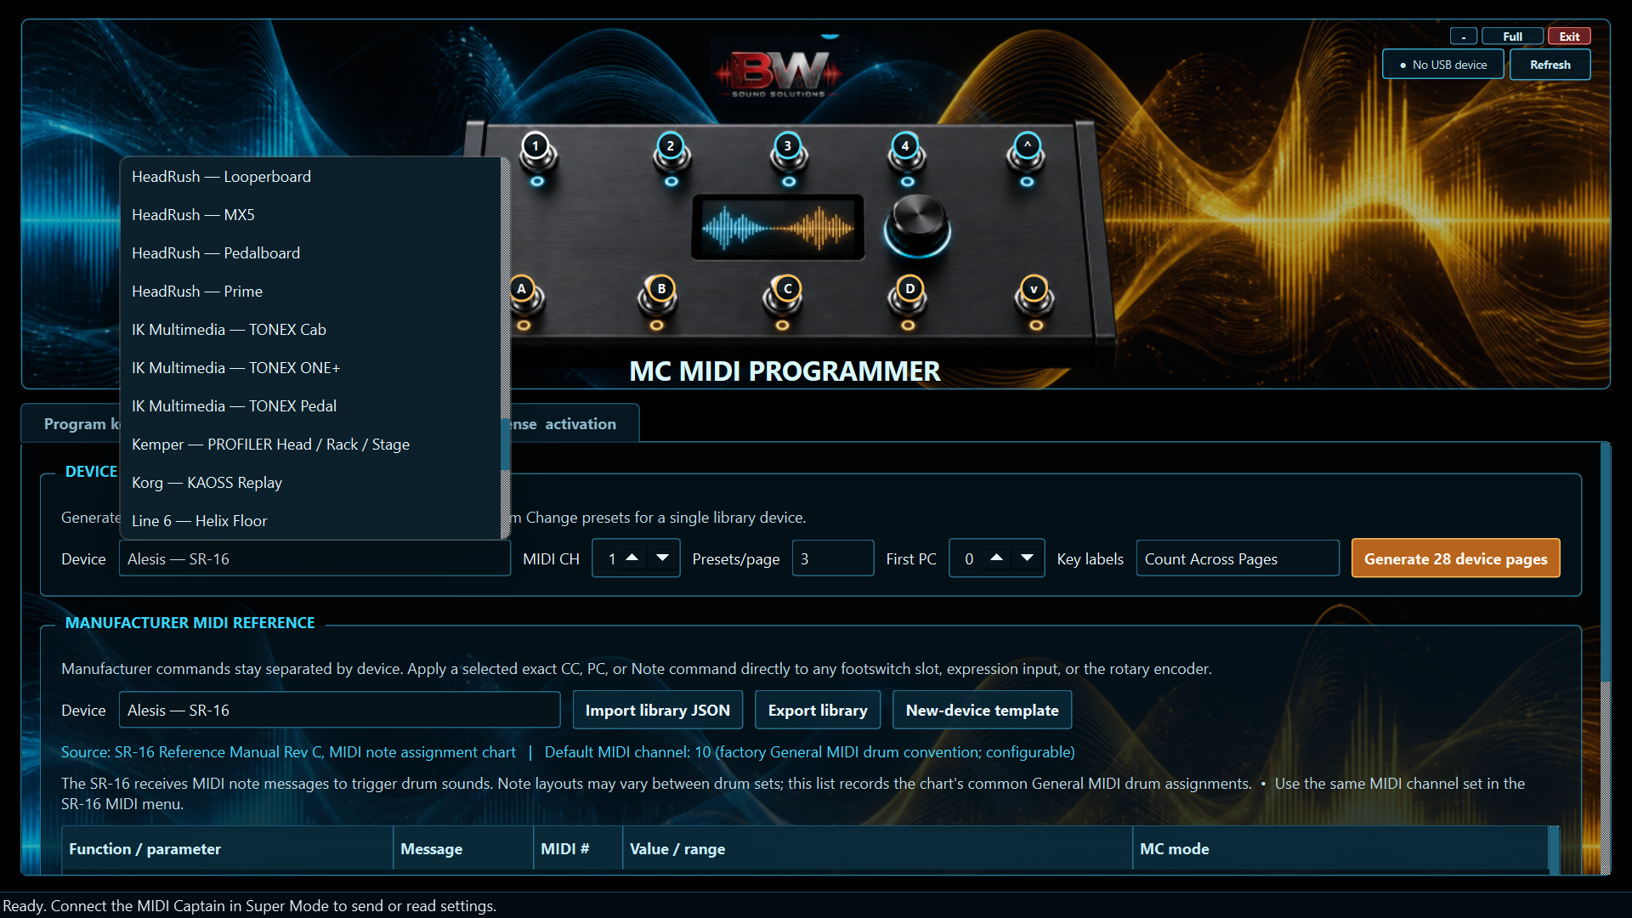
Task: Select IK Multimedia — TONEX Pedal
Action: [x=310, y=406]
